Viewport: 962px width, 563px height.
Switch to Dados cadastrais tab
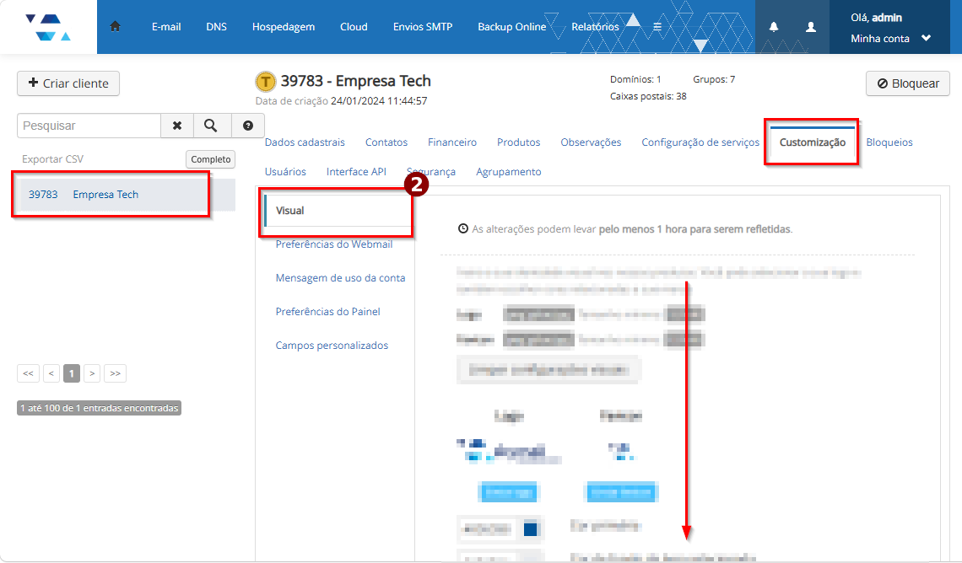305,142
